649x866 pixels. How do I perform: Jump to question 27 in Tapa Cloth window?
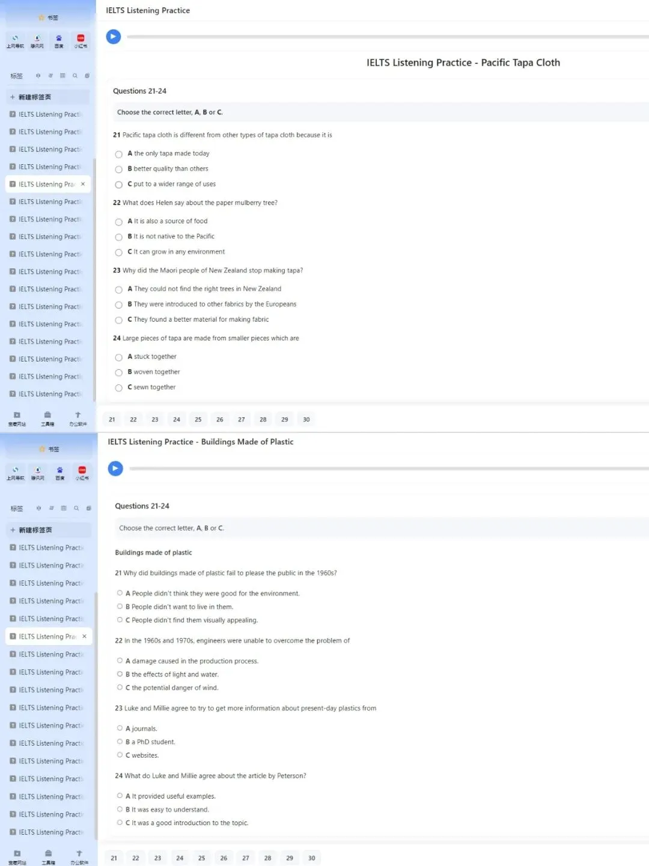coord(242,419)
